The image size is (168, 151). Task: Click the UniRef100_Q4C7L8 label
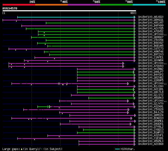coord(151,92)
